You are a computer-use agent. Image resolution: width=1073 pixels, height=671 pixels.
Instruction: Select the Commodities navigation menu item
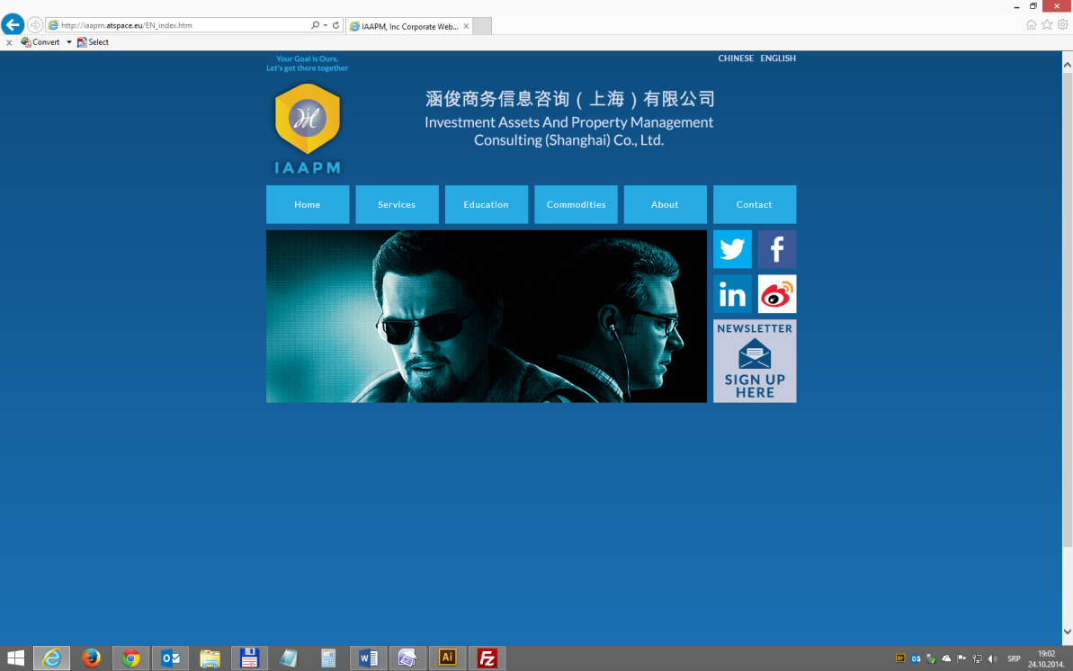pyautogui.click(x=576, y=204)
